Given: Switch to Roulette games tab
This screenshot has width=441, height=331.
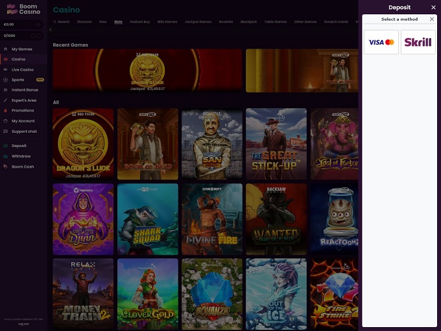Looking at the screenshot, I should (226, 21).
